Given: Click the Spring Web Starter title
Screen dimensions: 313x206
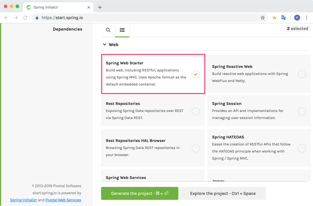Looking at the screenshot, I should (125, 63).
